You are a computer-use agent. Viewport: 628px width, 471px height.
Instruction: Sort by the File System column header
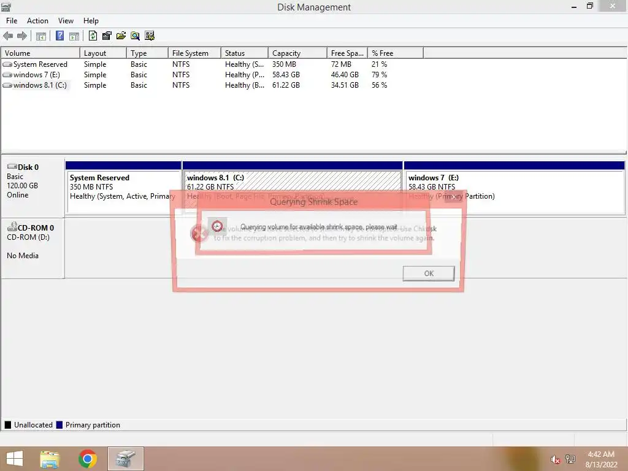pos(194,53)
